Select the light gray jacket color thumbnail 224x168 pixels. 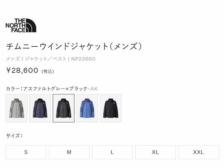[16, 108]
